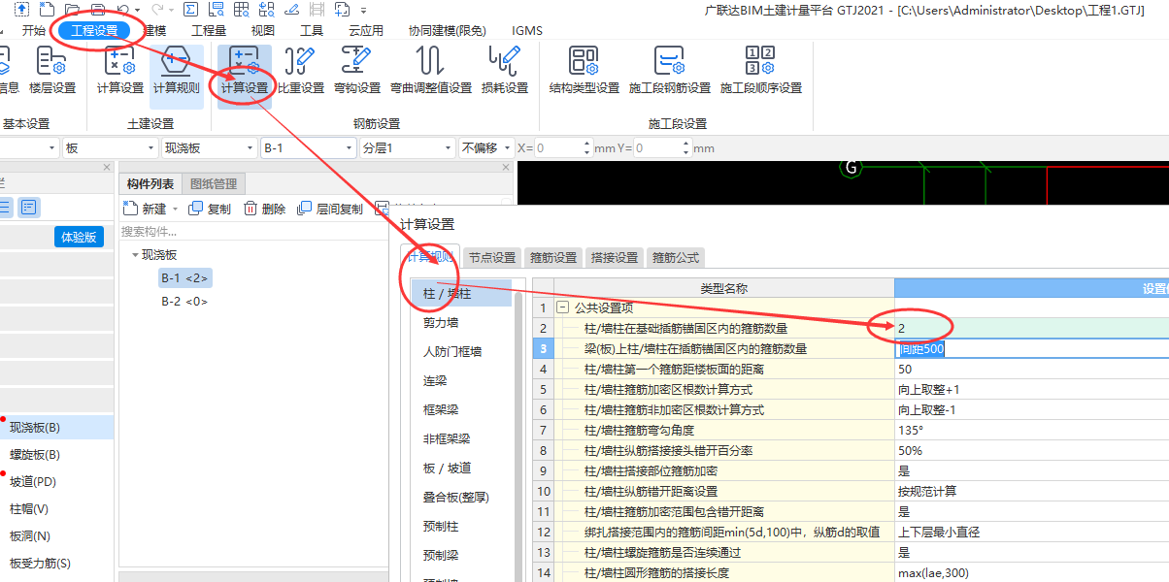Click the 向上取整+1 setting value
The height and width of the screenshot is (582, 1169).
point(1031,389)
